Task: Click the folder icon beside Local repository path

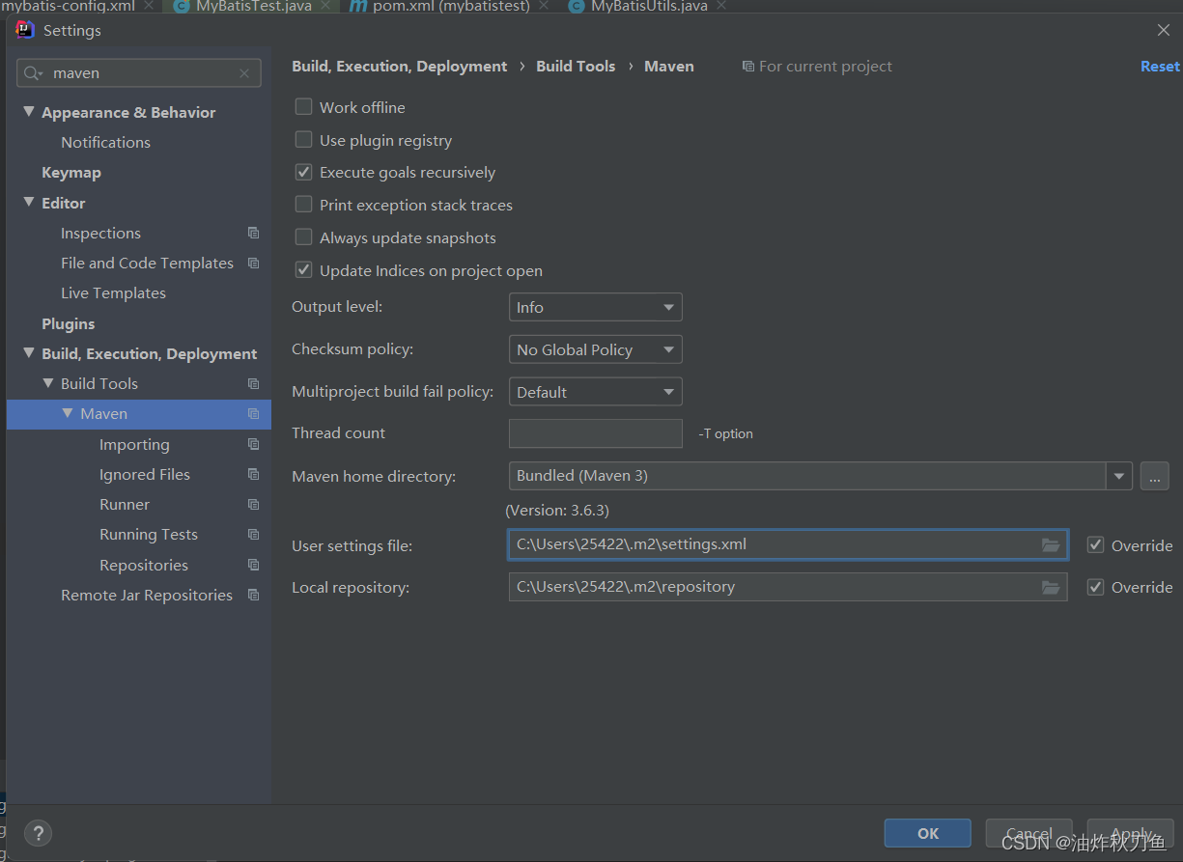Action: 1051,587
